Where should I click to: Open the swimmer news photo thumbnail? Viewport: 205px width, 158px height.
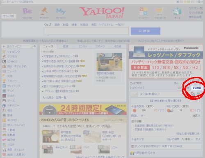[109, 62]
